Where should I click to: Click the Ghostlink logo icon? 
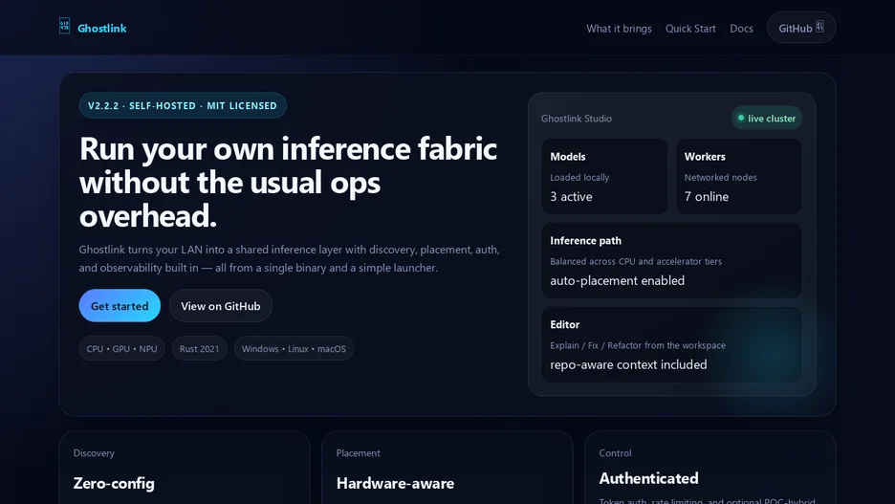[64, 26]
